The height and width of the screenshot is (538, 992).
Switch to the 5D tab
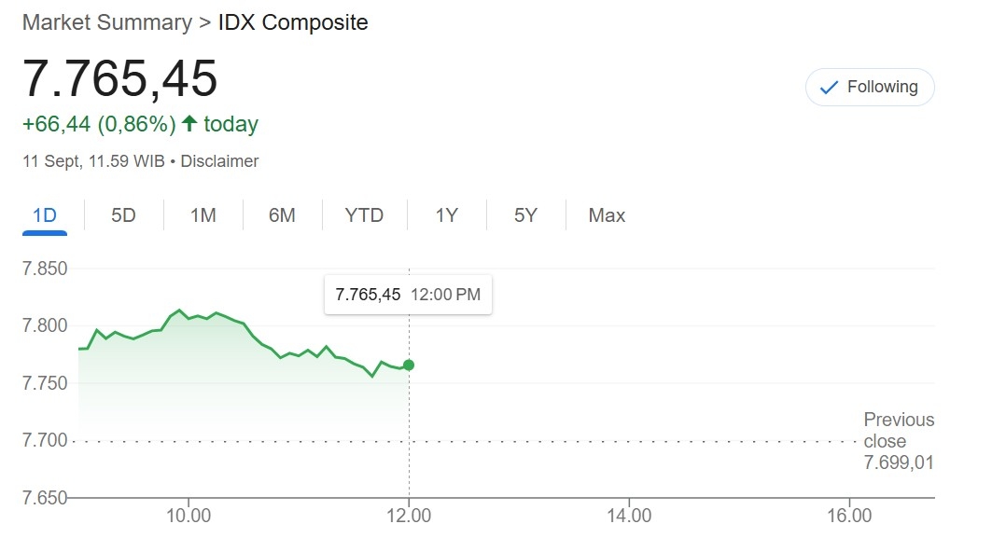123,215
